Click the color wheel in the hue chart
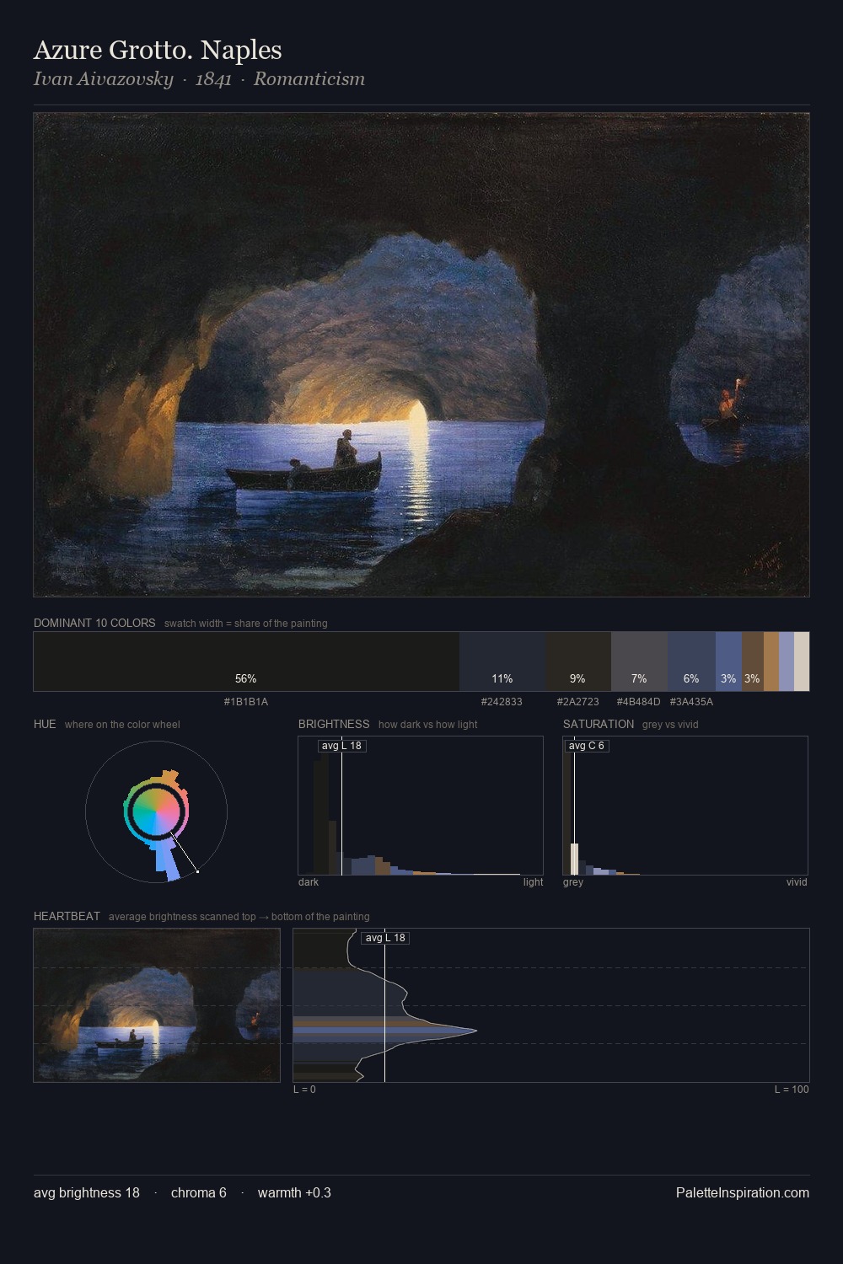 [156, 811]
